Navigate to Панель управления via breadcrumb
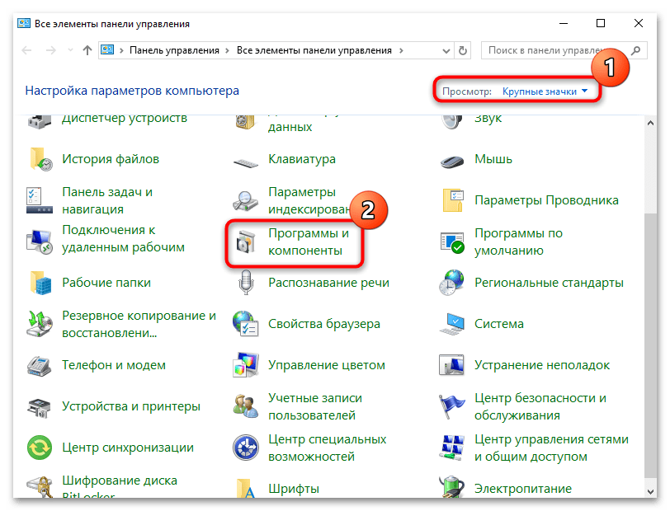The width and height of the screenshot is (670, 511). coord(175,49)
